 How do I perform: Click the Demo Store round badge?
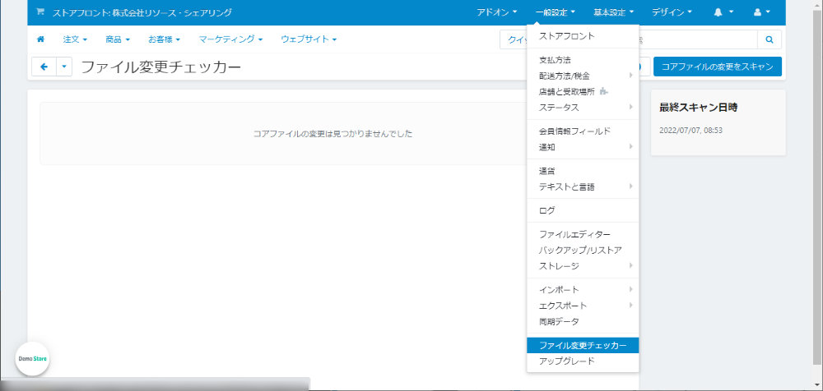tap(33, 359)
